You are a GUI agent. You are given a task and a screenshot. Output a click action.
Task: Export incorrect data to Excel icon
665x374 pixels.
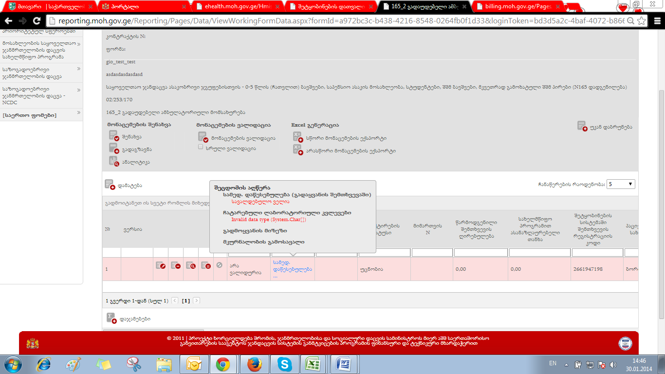pos(297,150)
